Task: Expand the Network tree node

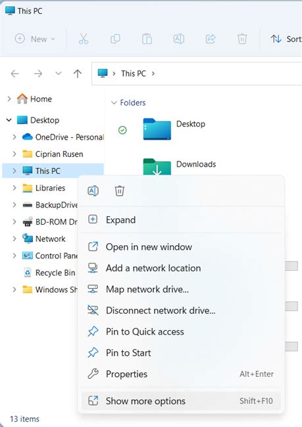Action: click(x=14, y=239)
